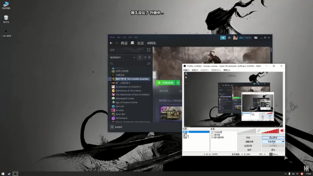Expand the dropdown arrow next to the green play button
The image size is (313, 176).
click(x=178, y=83)
